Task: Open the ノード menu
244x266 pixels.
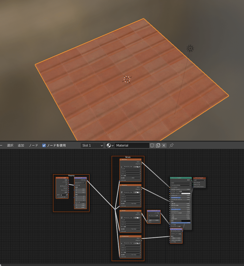Action: pos(33,145)
